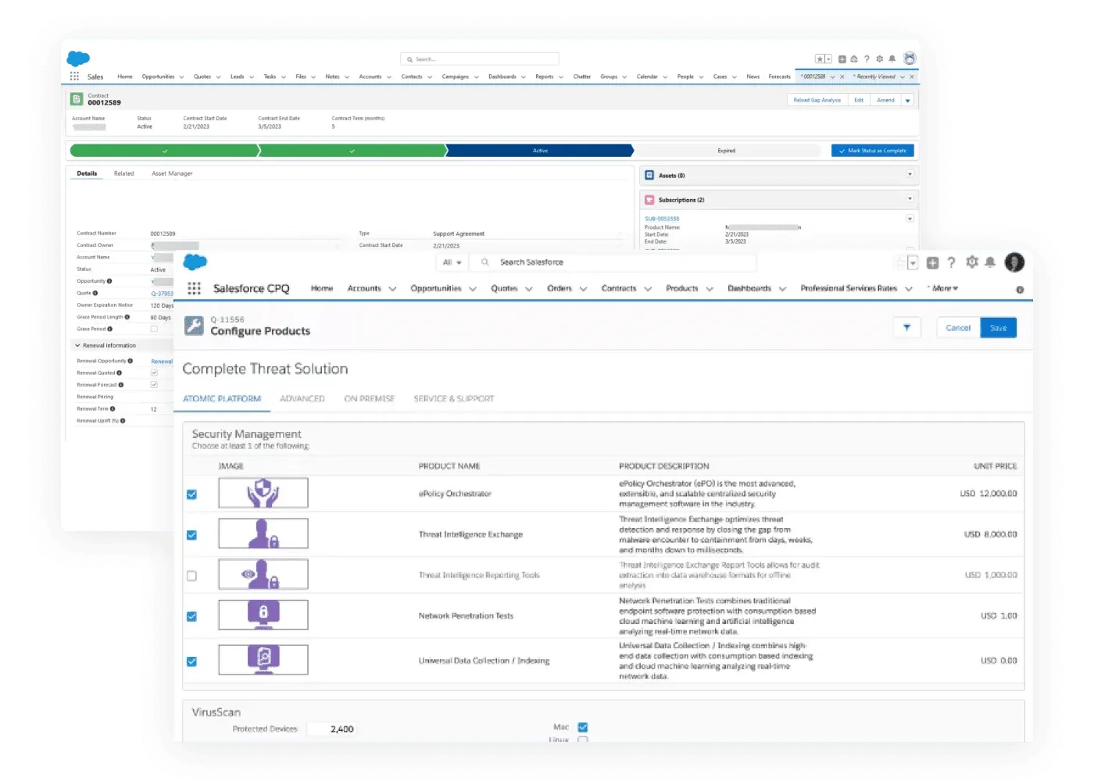Enable Threat Intelligence Reporting Tools checkbox
This screenshot has width=1094, height=781.
point(191,575)
